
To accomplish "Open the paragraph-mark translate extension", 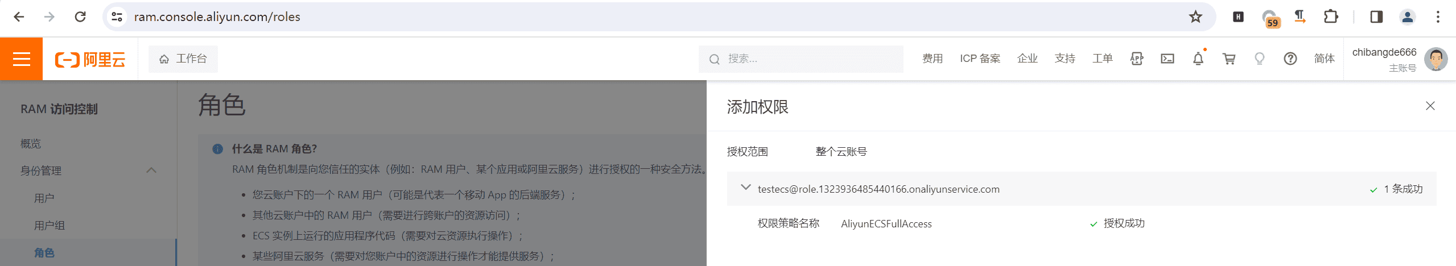I will tap(1300, 17).
